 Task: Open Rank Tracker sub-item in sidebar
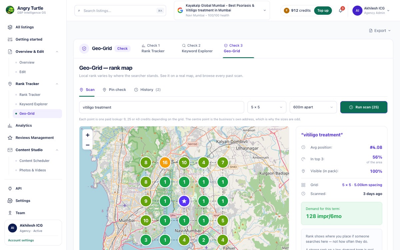click(x=30, y=95)
